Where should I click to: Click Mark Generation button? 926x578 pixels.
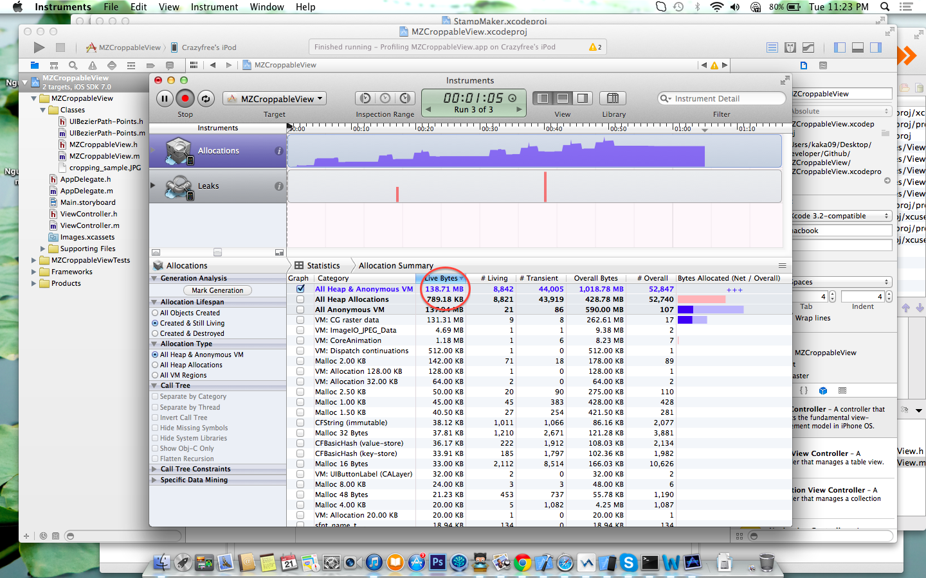217,290
